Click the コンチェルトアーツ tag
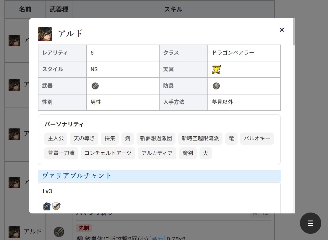This screenshot has width=328, height=240. click(108, 153)
